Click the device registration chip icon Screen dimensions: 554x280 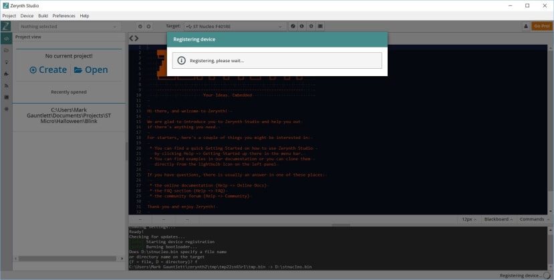point(311,26)
